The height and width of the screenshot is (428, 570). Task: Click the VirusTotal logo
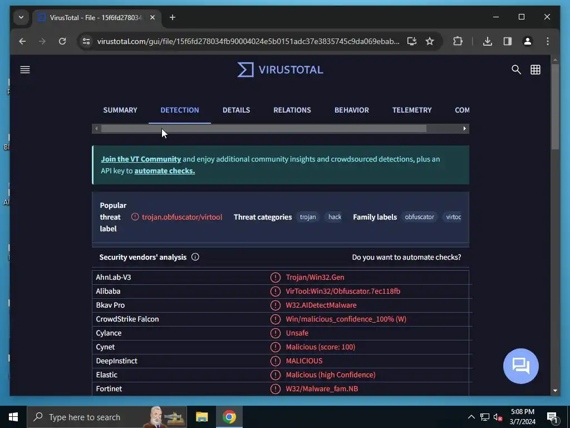[281, 70]
